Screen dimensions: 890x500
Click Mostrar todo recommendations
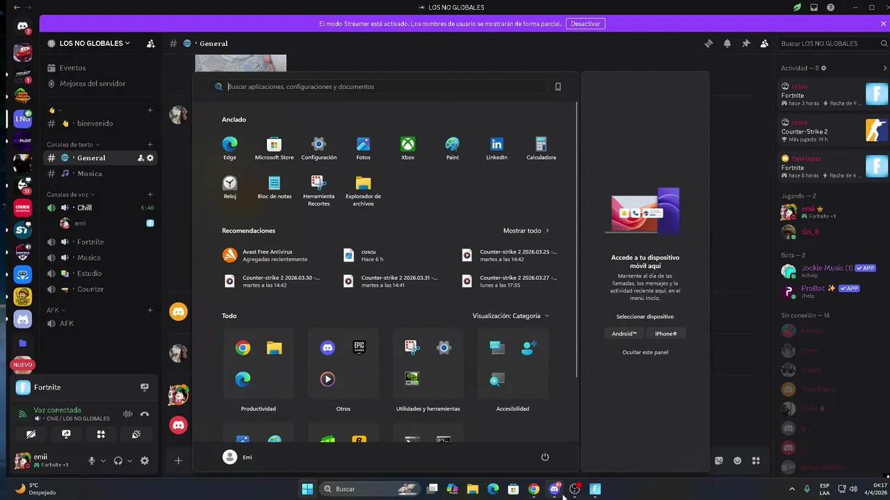coord(526,231)
